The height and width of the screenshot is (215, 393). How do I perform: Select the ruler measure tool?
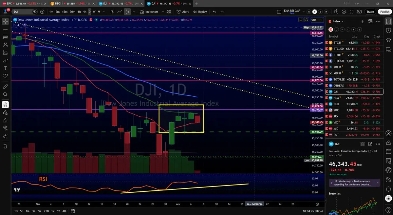pos(5,87)
